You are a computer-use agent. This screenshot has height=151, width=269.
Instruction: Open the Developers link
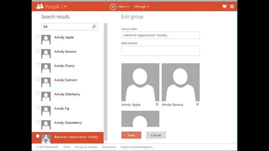tap(109, 147)
